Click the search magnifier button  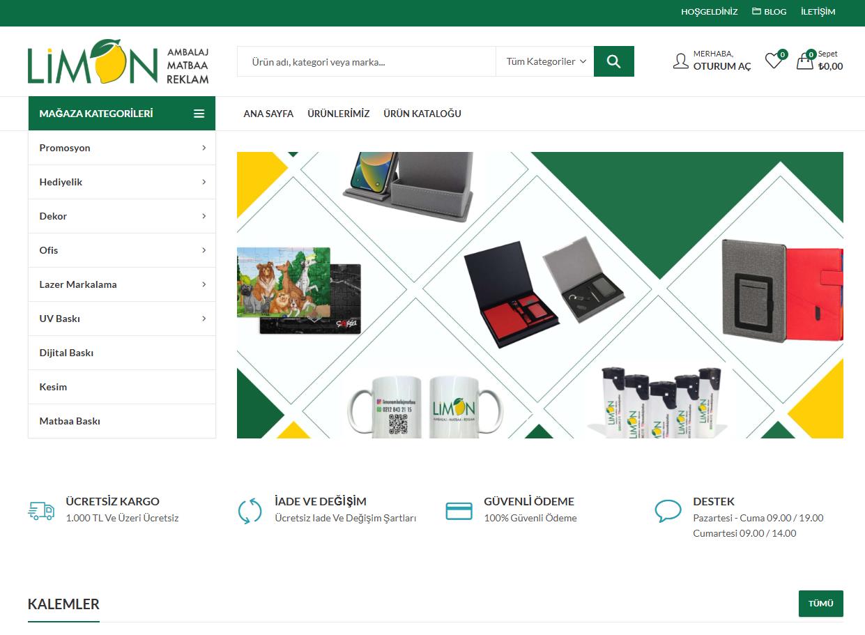pos(614,61)
